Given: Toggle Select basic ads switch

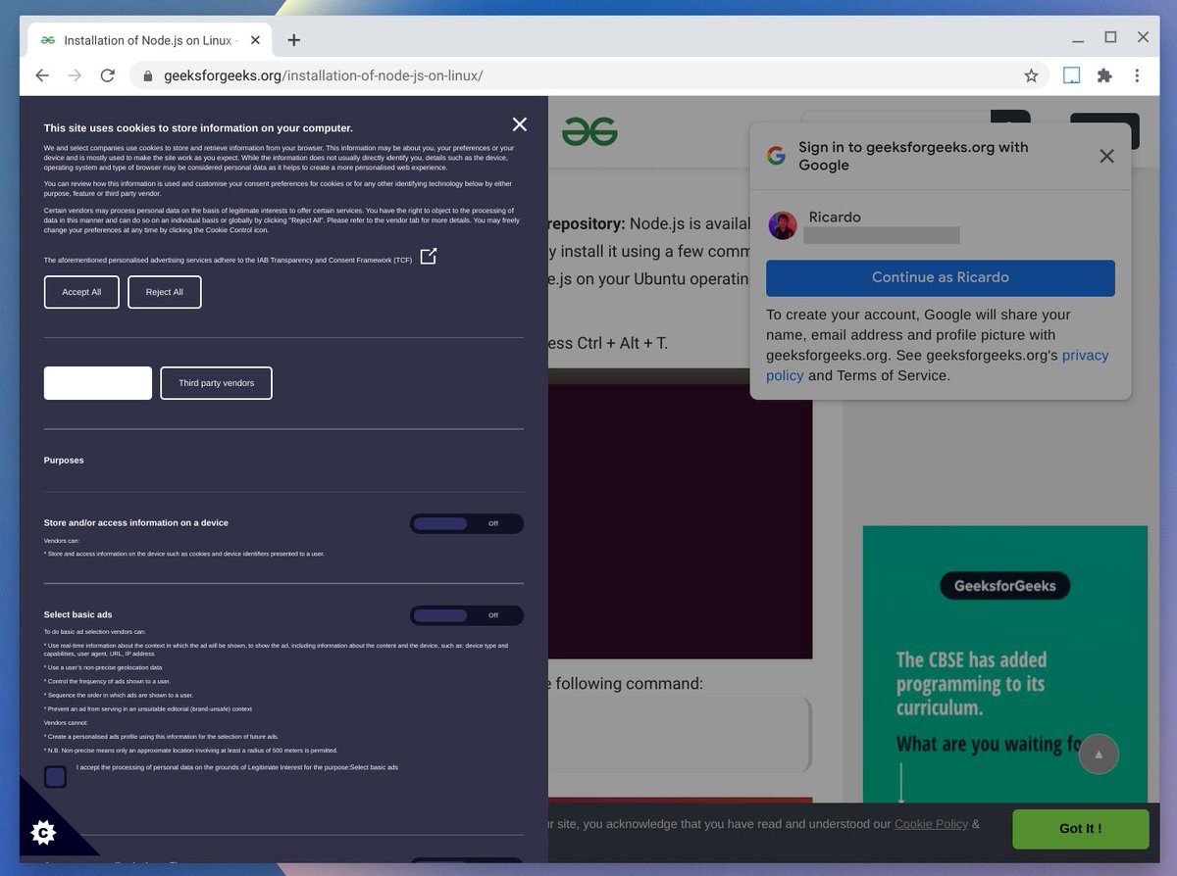Looking at the screenshot, I should (467, 615).
